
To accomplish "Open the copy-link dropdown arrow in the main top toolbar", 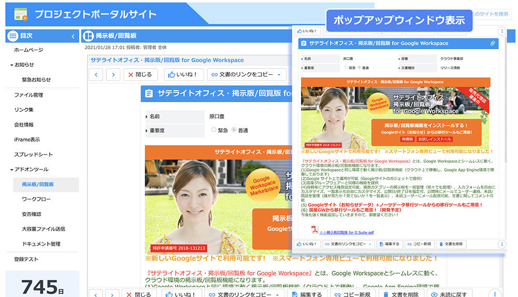I will [279, 75].
